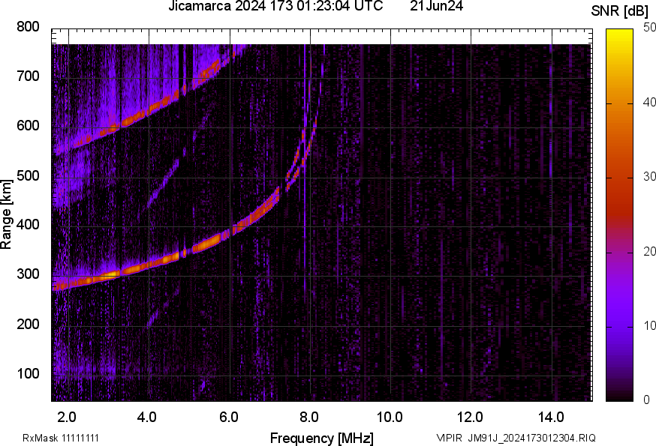This screenshot has width=656, height=446.
Task: Click the 'Frequency [MHz]' axis label
Action: (x=322, y=438)
